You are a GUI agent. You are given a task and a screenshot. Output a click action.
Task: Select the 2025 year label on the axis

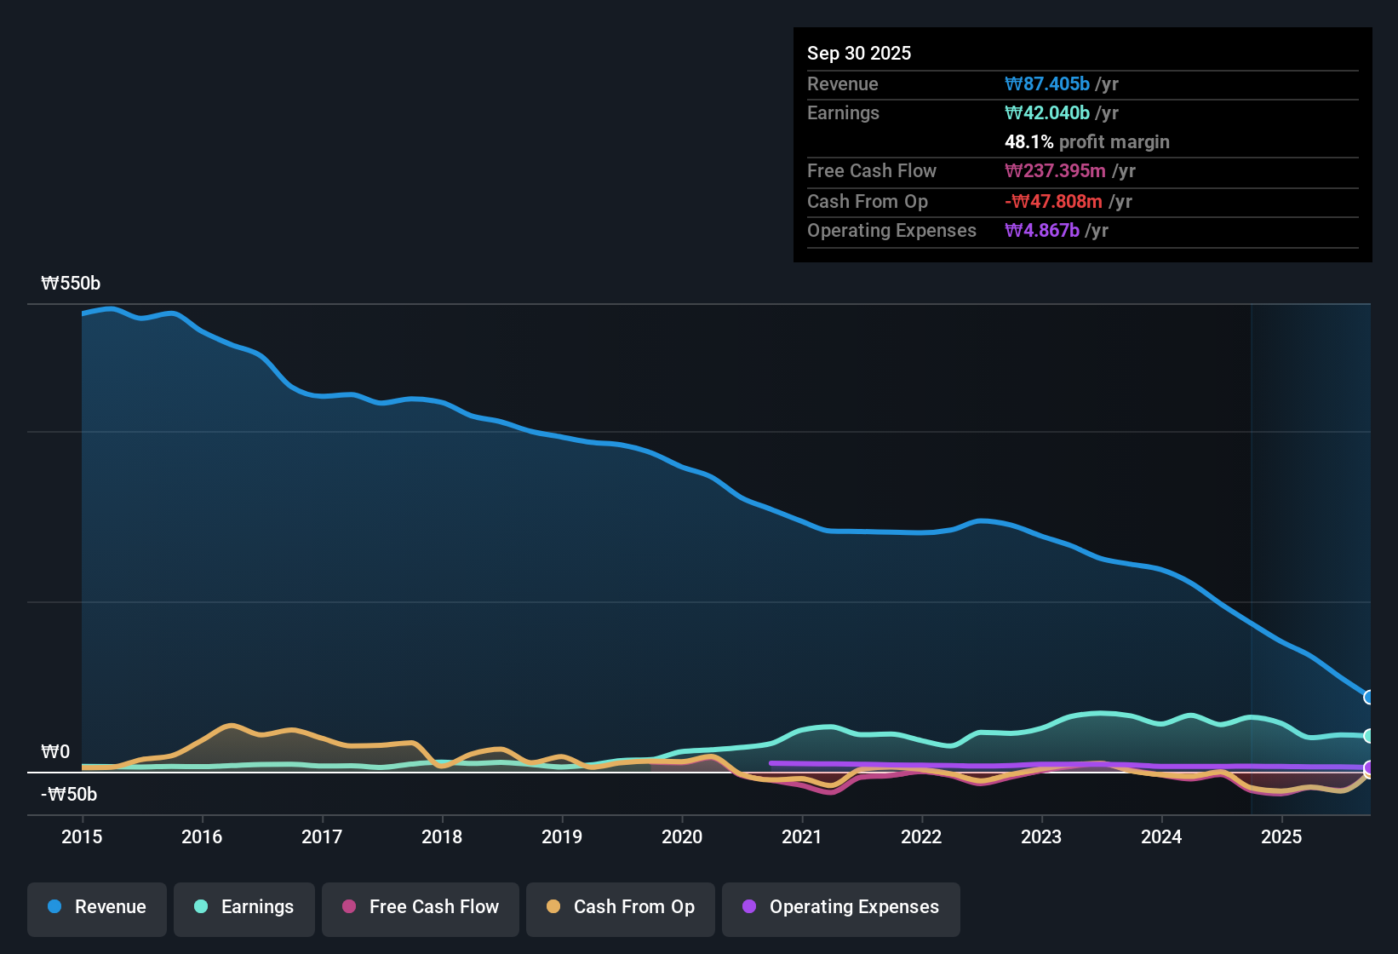click(1282, 837)
